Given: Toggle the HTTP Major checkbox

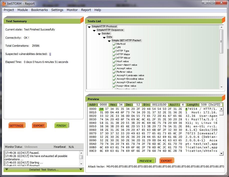Looking at the screenshot, I should [x=114, y=54].
